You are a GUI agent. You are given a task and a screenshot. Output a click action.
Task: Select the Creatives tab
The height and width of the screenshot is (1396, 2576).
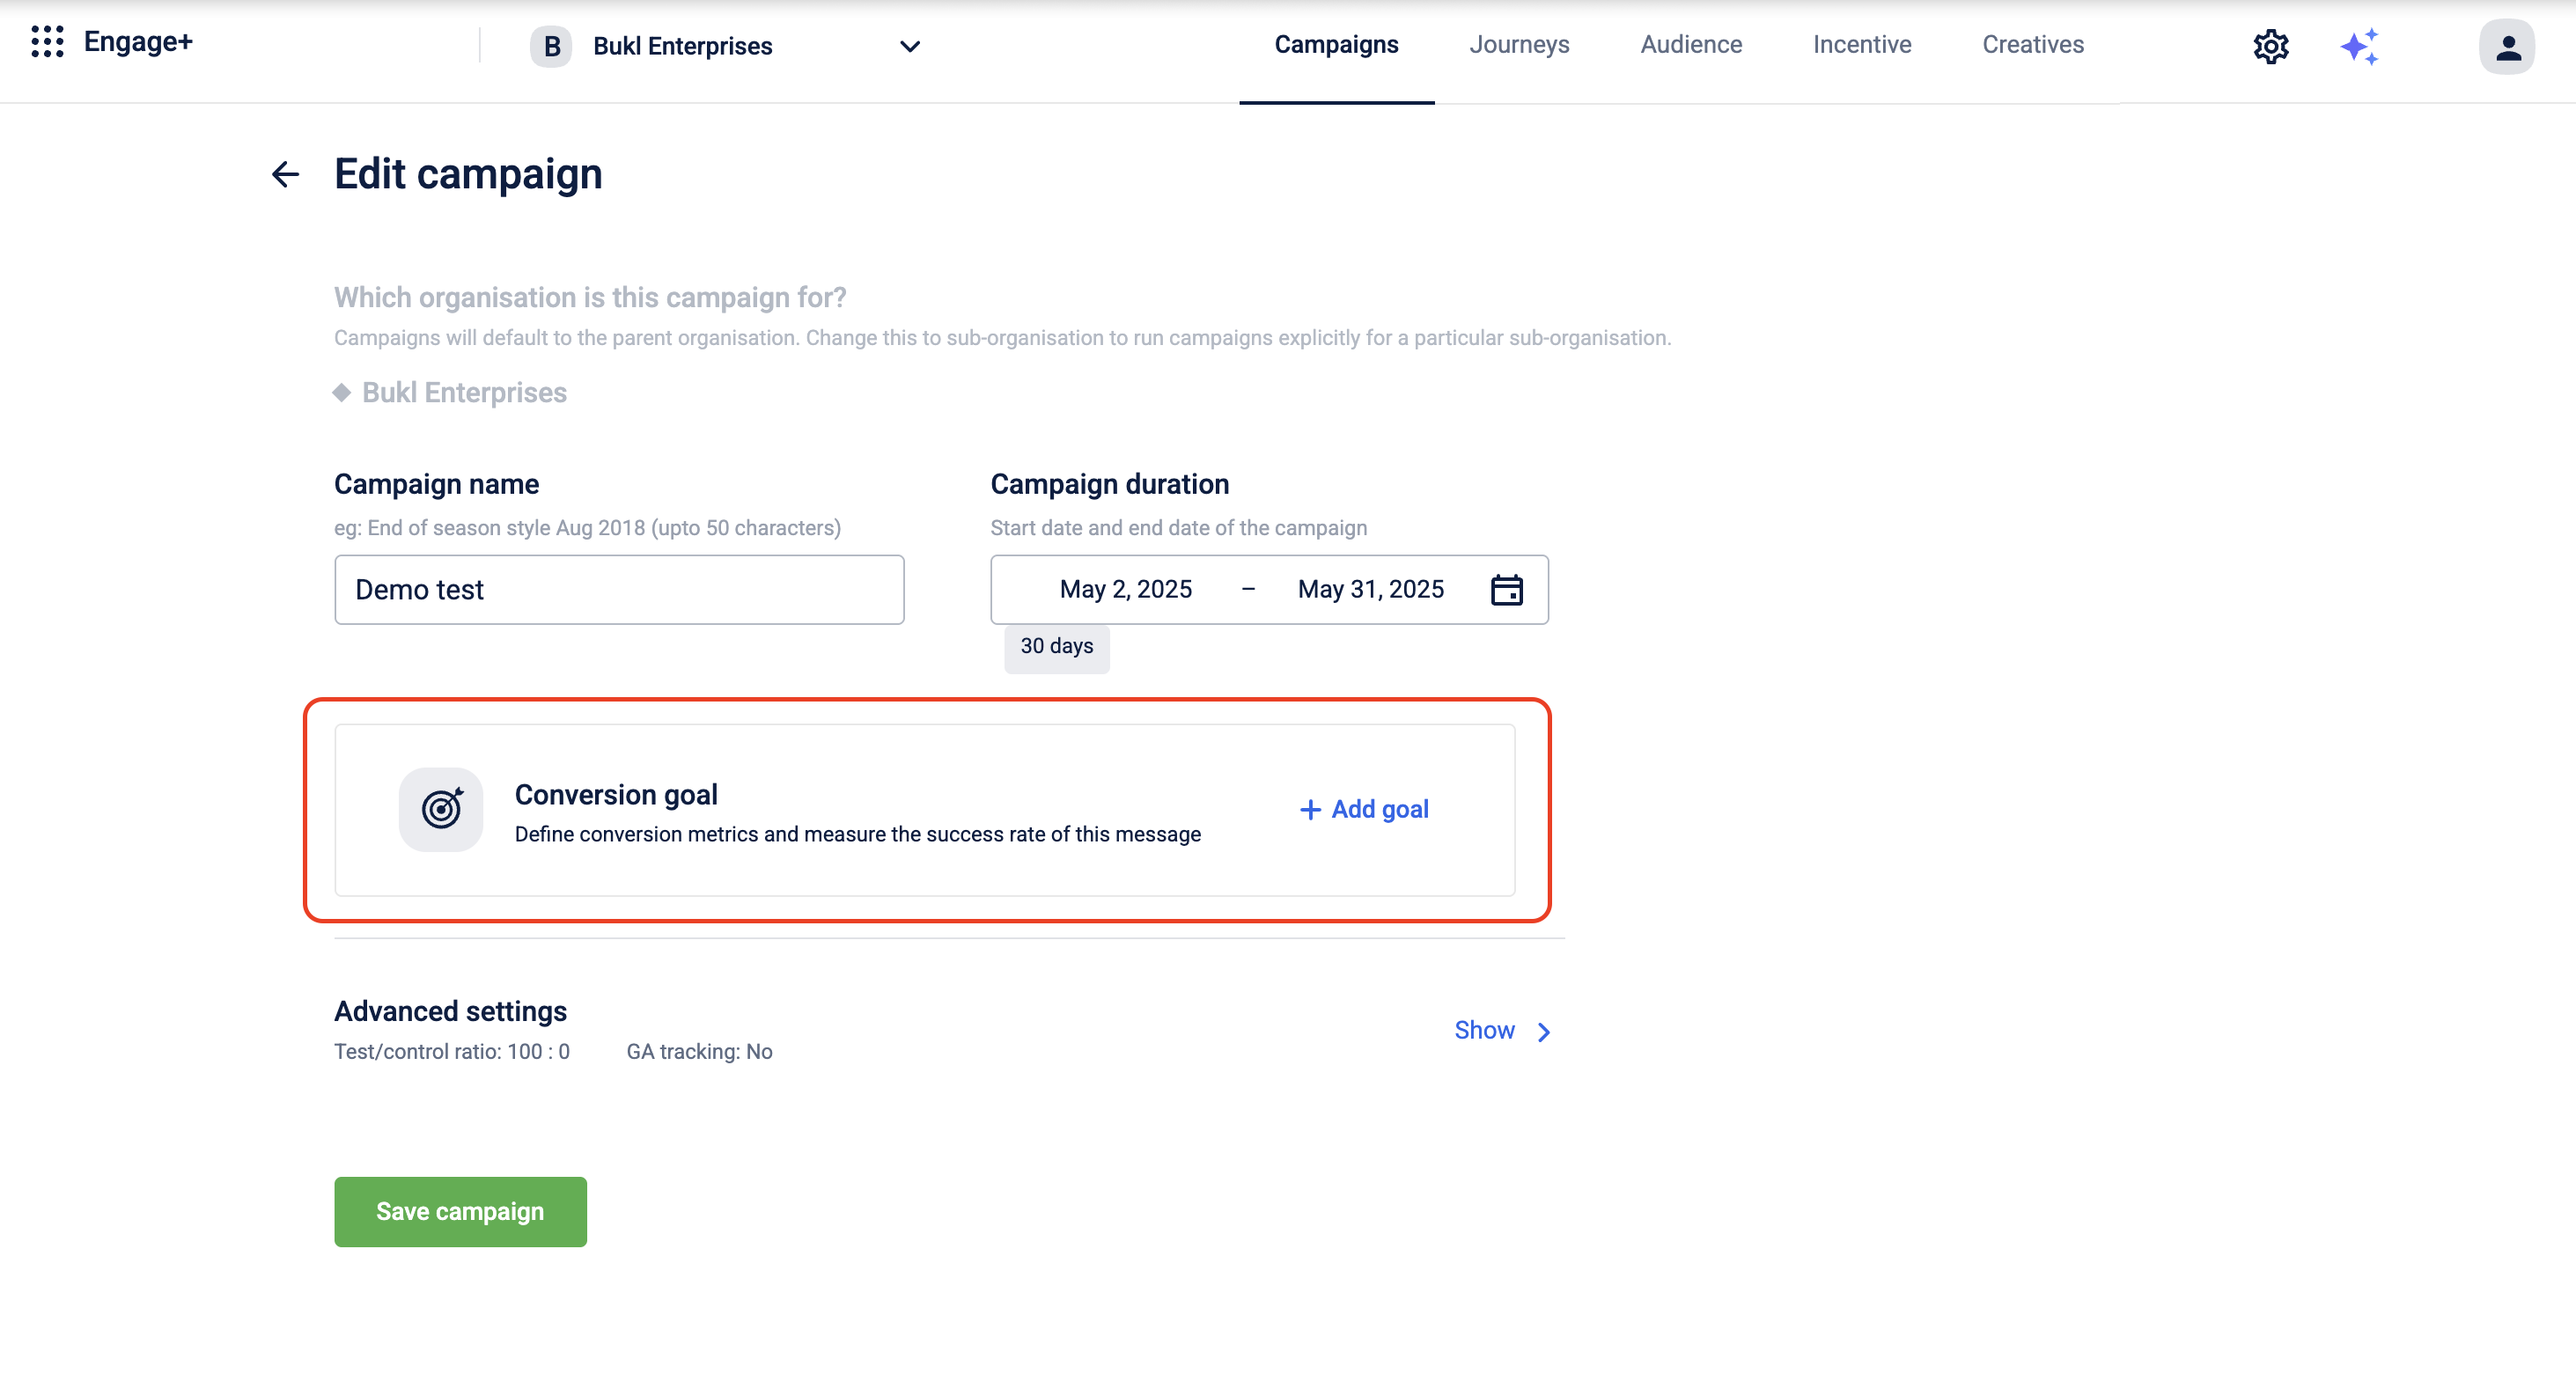(2032, 44)
